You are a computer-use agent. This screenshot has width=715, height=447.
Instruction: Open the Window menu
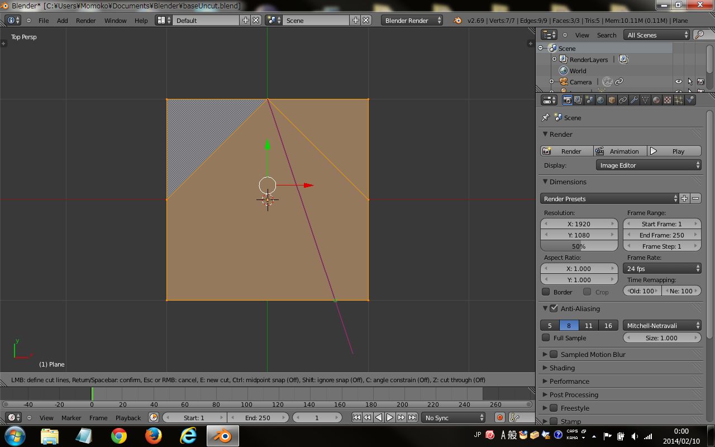point(115,21)
